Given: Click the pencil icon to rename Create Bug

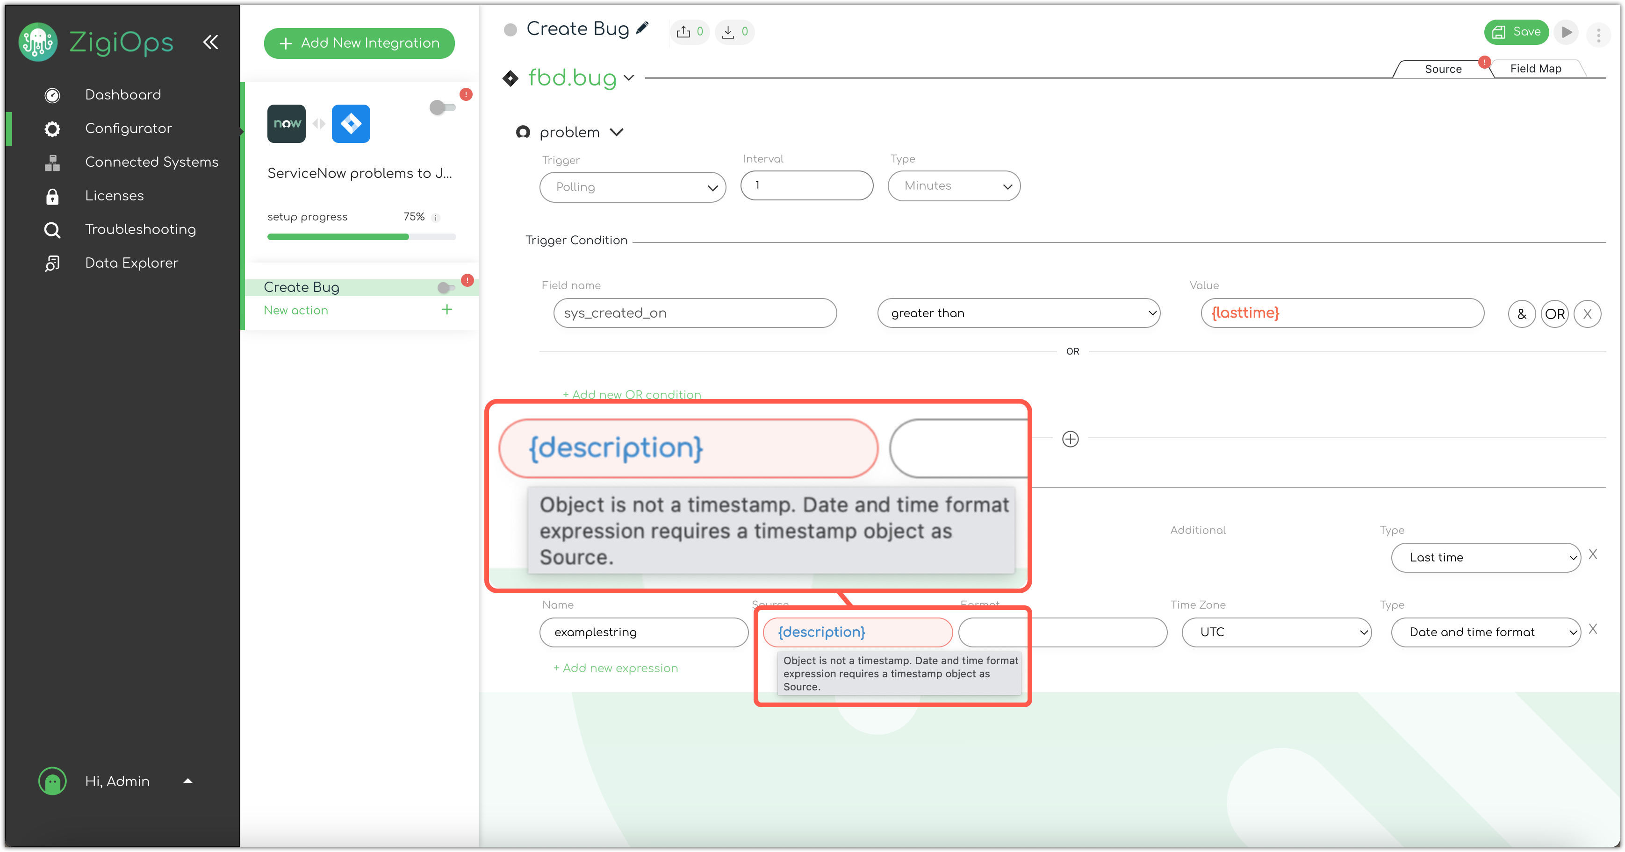Looking at the screenshot, I should [x=642, y=28].
